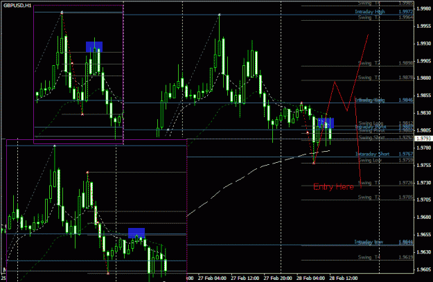Click the 1.9980 price axis label
The height and width of the screenshot is (282, 433).
424,8
